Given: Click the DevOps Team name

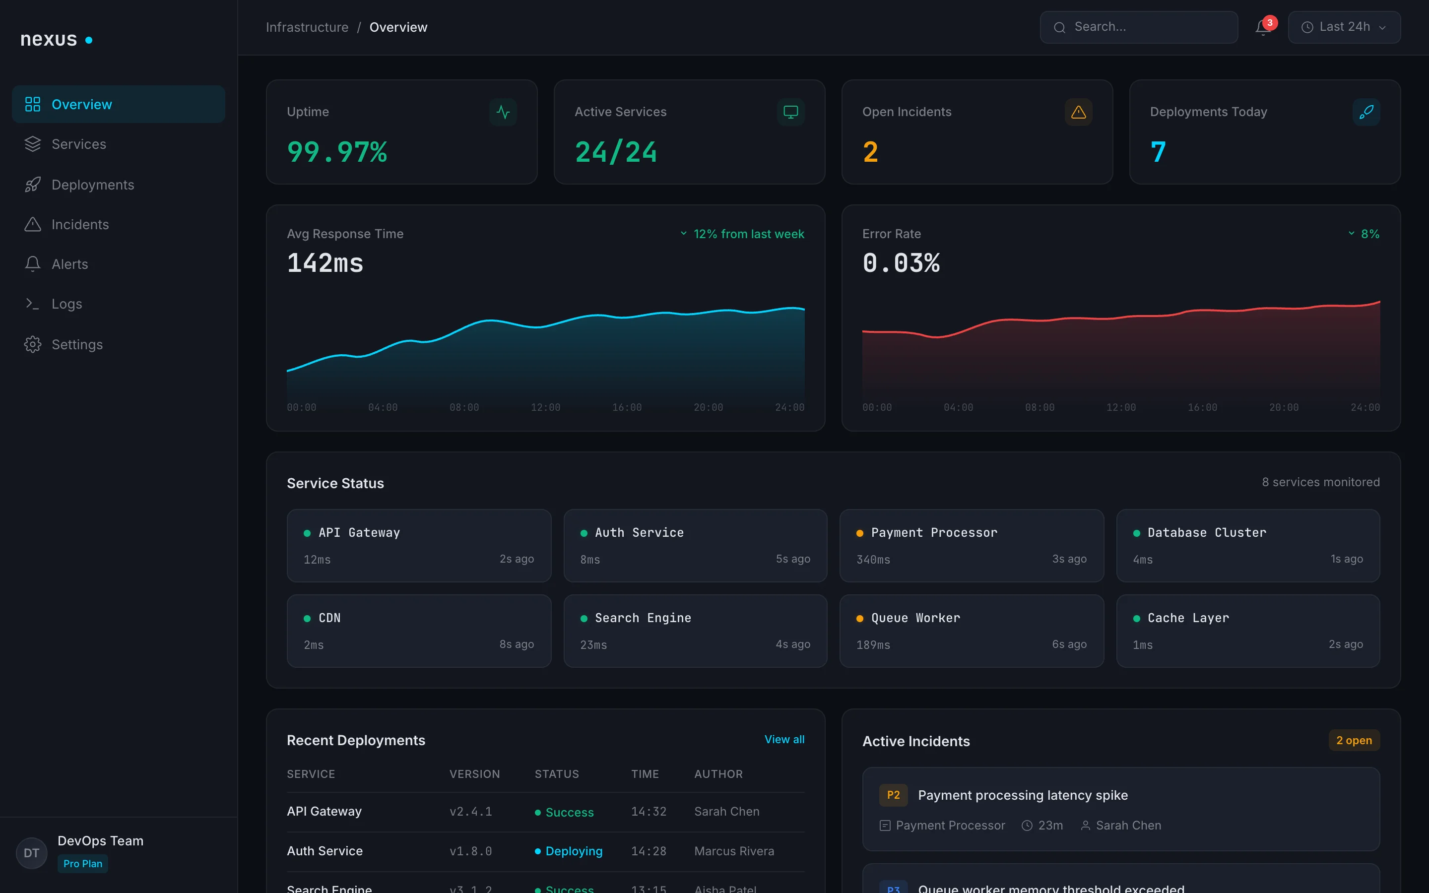Looking at the screenshot, I should click(100, 840).
